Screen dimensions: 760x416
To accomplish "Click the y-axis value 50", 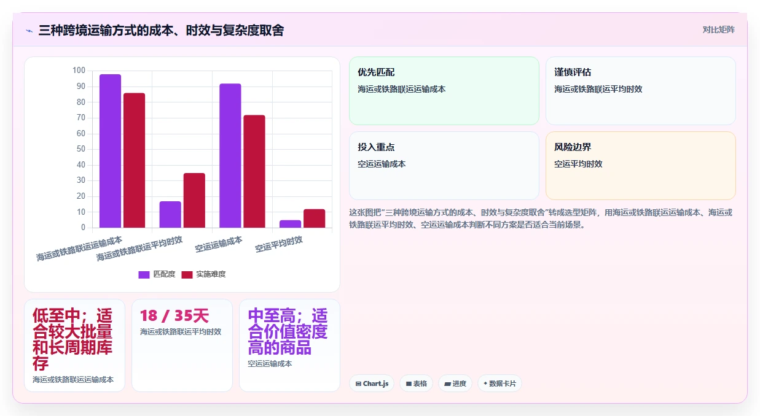I will [80, 149].
